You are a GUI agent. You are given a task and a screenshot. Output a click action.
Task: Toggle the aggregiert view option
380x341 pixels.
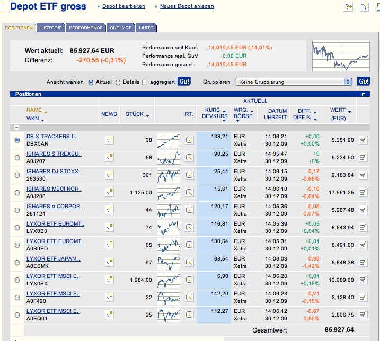point(145,82)
